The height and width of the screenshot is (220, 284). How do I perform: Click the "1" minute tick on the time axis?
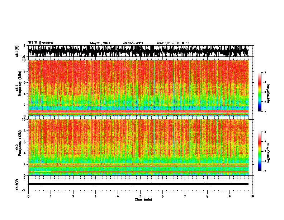tap(51, 196)
